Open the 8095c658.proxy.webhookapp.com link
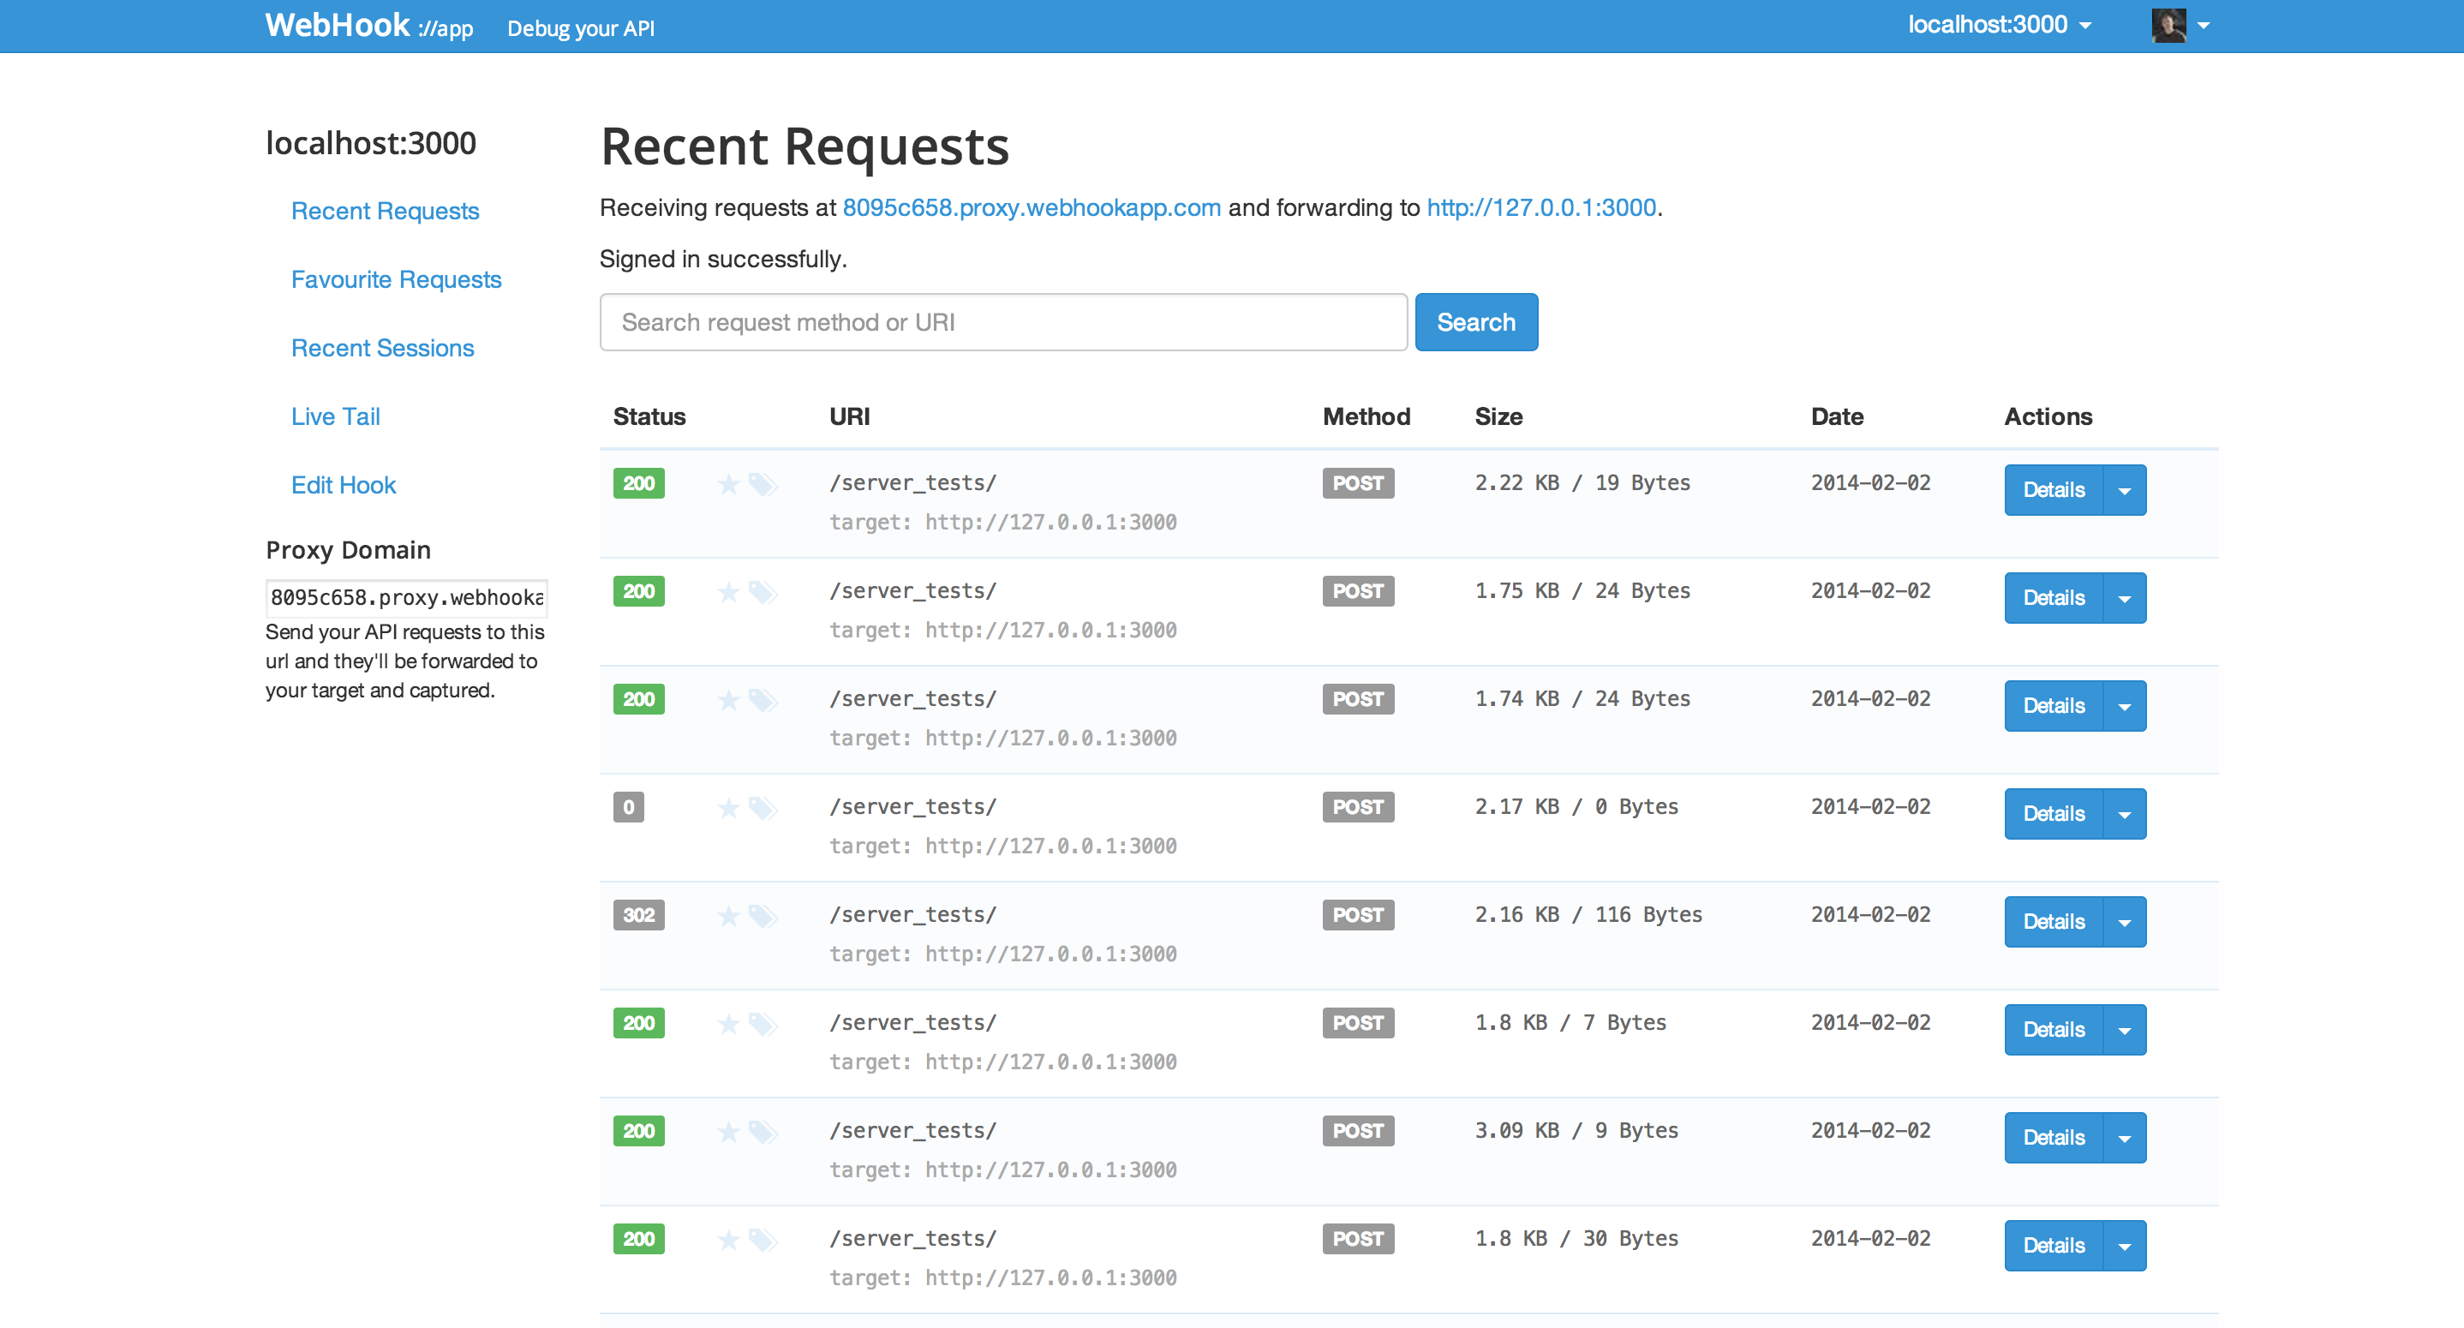Viewport: 2464px width, 1328px height. 1032,206
